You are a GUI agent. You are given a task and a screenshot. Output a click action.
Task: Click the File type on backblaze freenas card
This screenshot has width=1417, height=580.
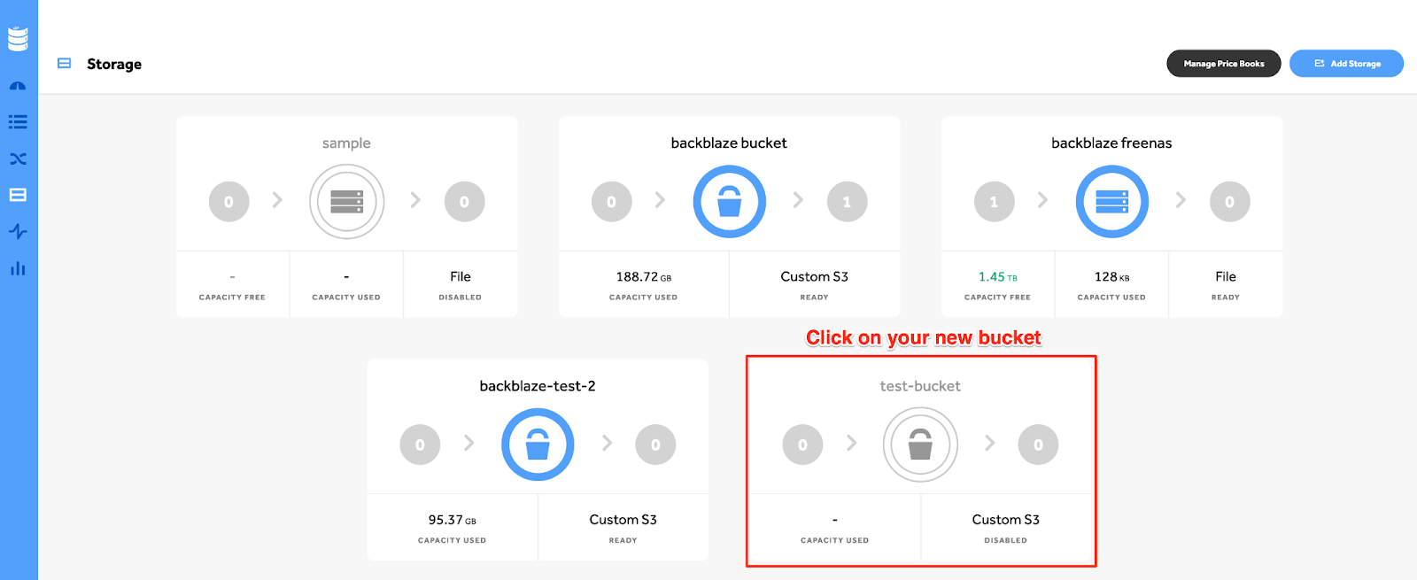1226,277
